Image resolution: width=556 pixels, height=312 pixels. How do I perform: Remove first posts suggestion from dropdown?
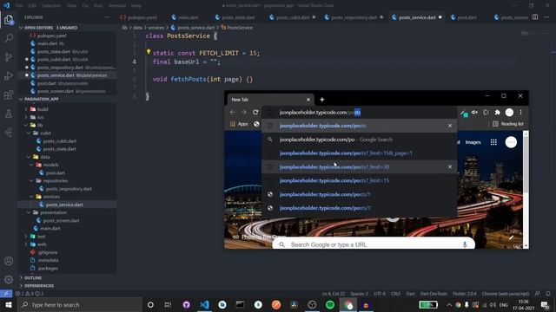(x=450, y=126)
